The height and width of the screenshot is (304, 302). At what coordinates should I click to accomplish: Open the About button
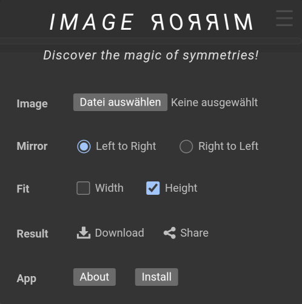tap(95, 277)
